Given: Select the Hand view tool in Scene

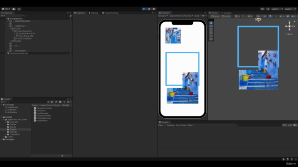Looking at the screenshot, I should 211,23.
